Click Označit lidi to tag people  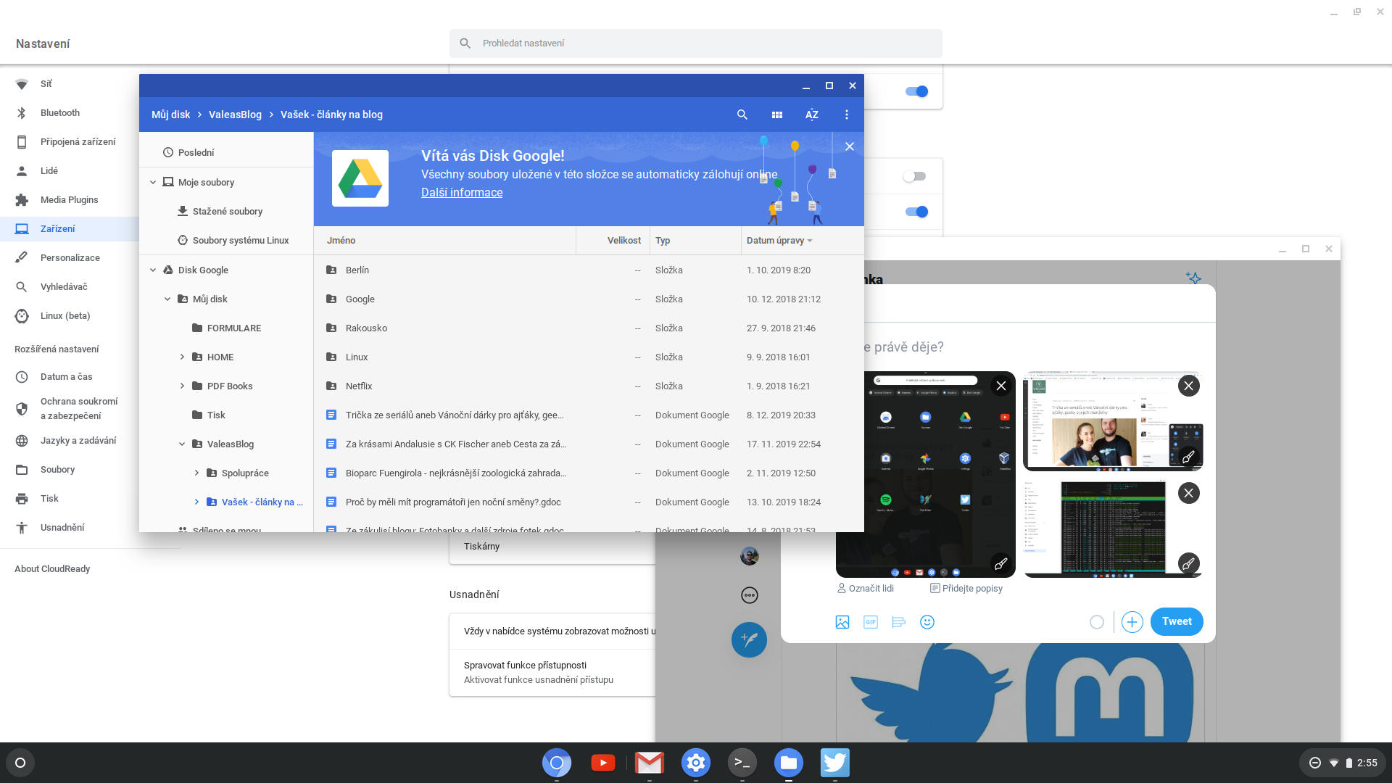pos(866,589)
